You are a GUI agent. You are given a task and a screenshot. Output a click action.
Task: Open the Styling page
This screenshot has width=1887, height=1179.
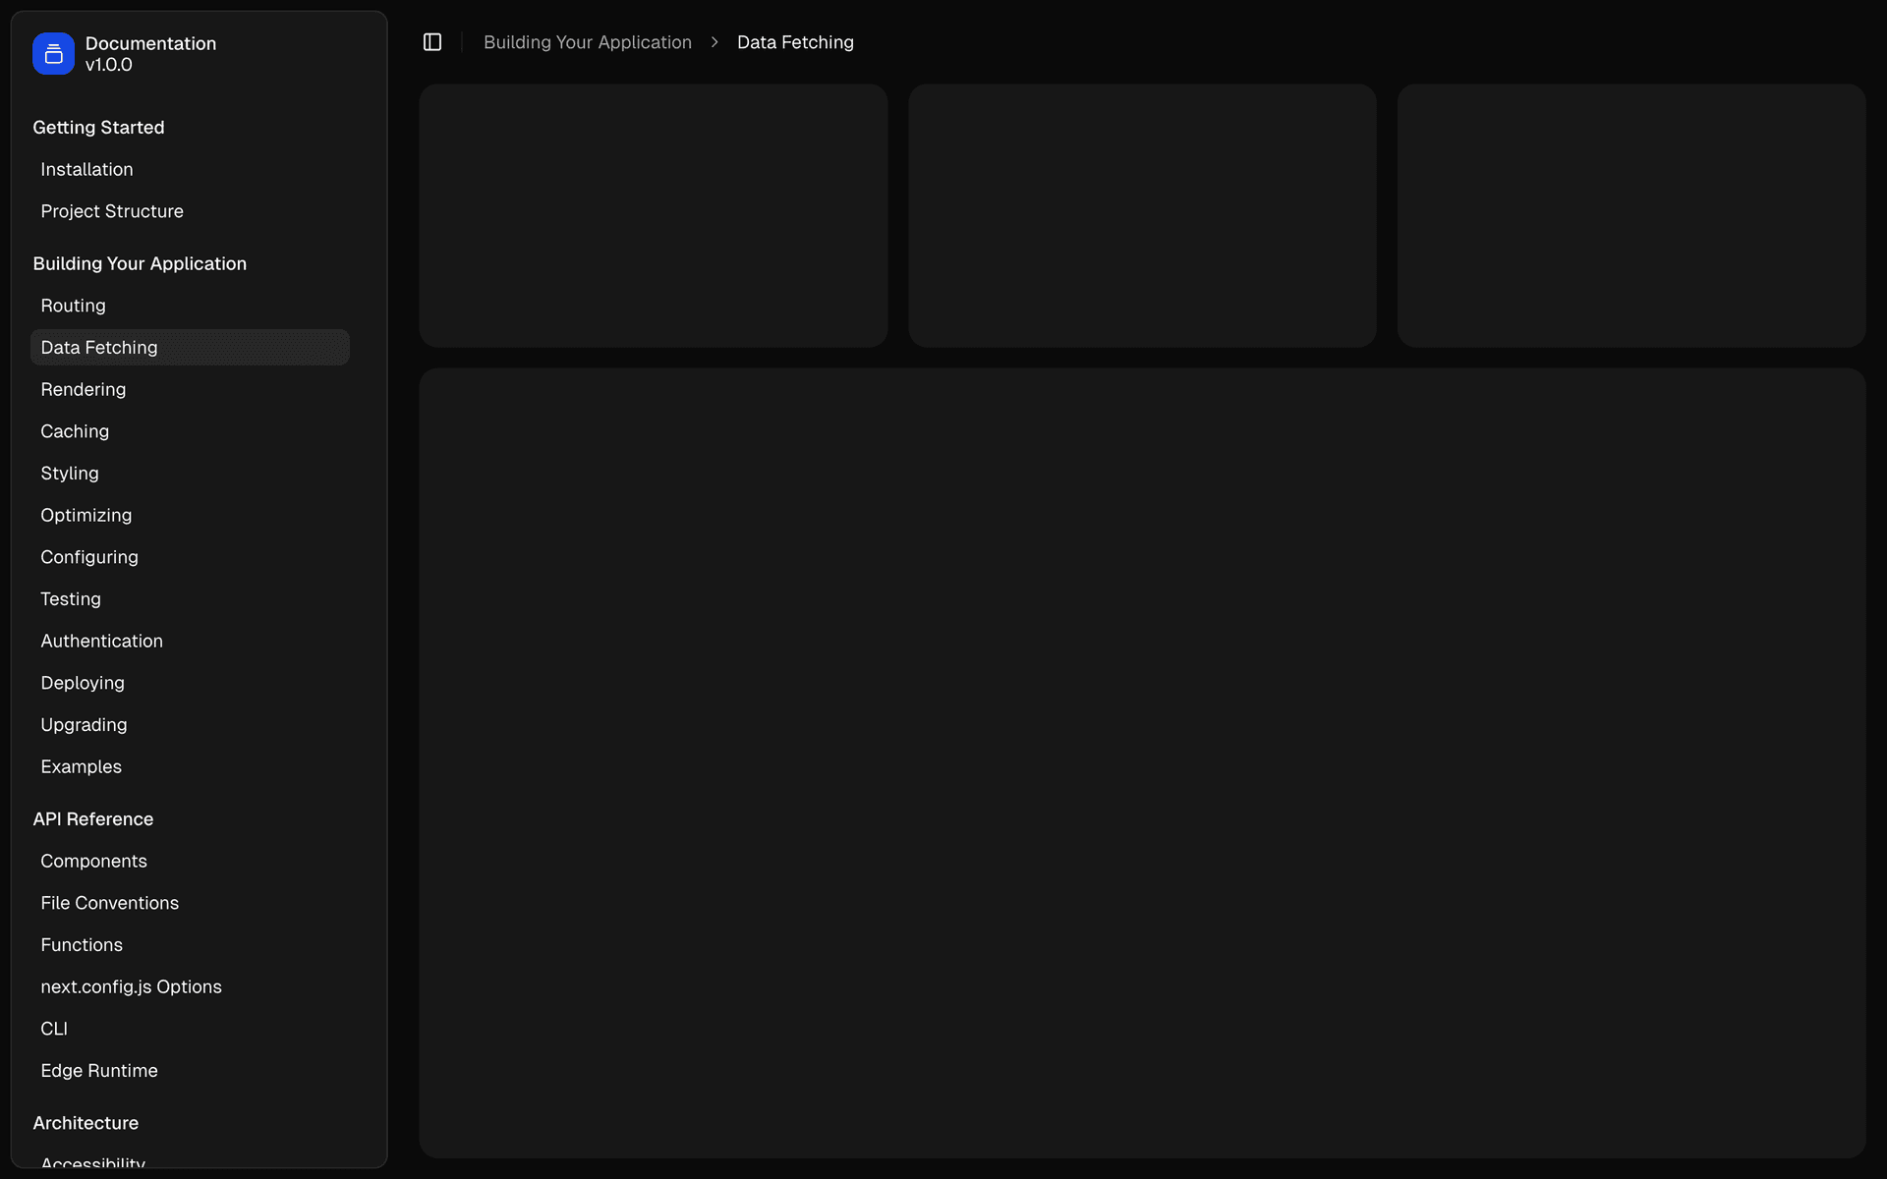[x=69, y=473]
